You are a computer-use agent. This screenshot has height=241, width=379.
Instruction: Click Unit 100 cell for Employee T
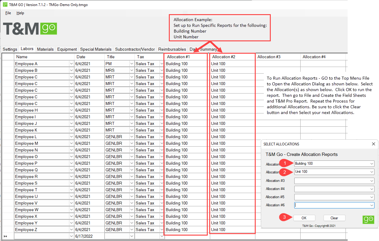tap(232, 190)
